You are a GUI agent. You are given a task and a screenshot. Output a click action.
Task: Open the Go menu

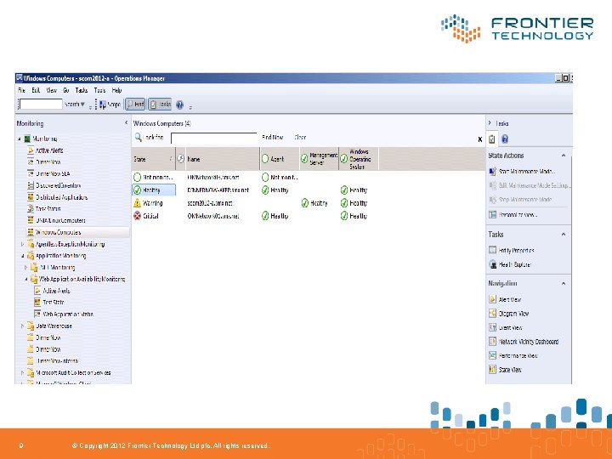66,90
